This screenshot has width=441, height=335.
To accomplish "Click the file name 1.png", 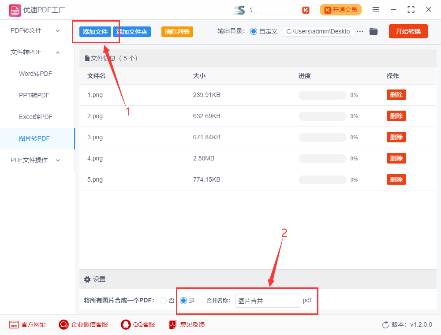I will [95, 95].
